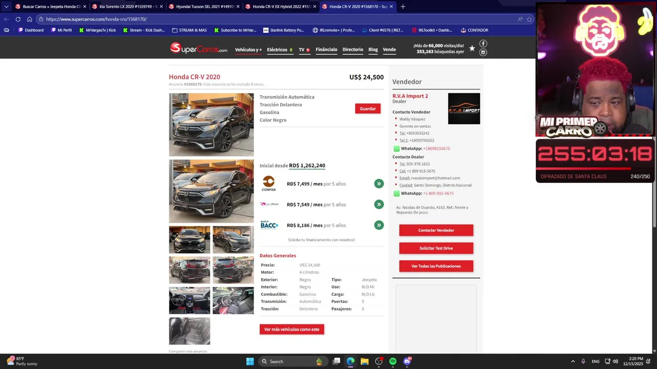Open the Vehículos y + menu
This screenshot has height=369, width=657.
click(248, 50)
